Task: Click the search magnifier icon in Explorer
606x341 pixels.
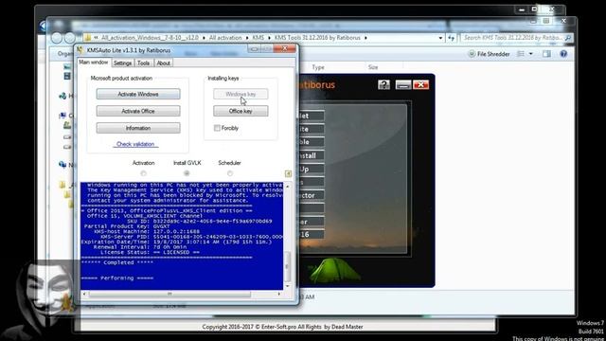Action: click(568, 38)
